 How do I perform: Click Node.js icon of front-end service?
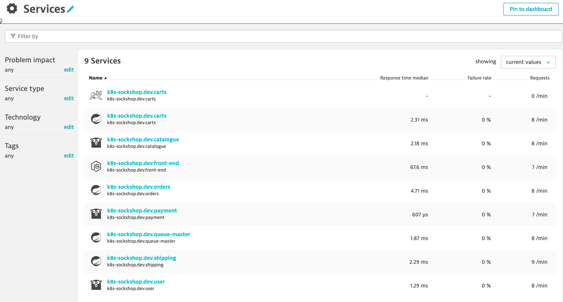pos(96,166)
